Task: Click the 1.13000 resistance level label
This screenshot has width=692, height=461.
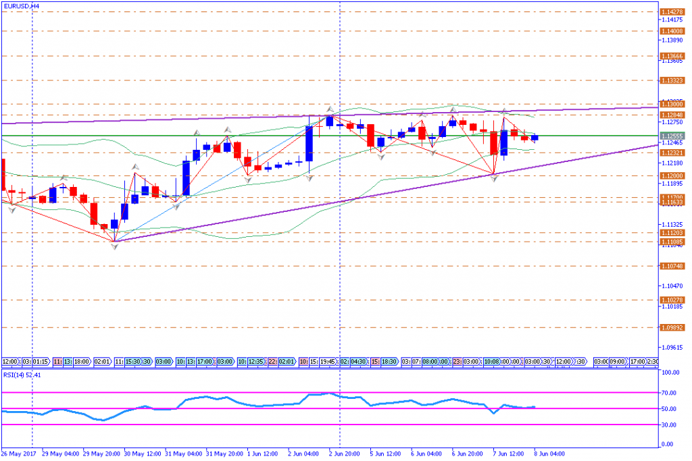Action: point(671,104)
